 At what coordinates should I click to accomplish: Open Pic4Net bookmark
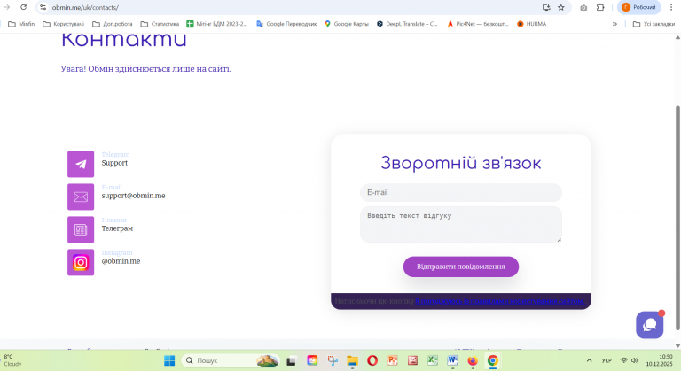(x=478, y=24)
